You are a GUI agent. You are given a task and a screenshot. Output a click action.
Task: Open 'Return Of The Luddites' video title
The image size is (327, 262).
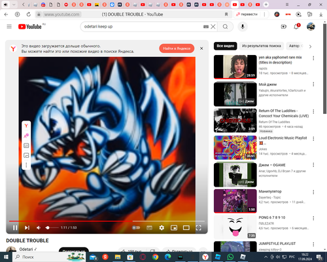(284, 113)
